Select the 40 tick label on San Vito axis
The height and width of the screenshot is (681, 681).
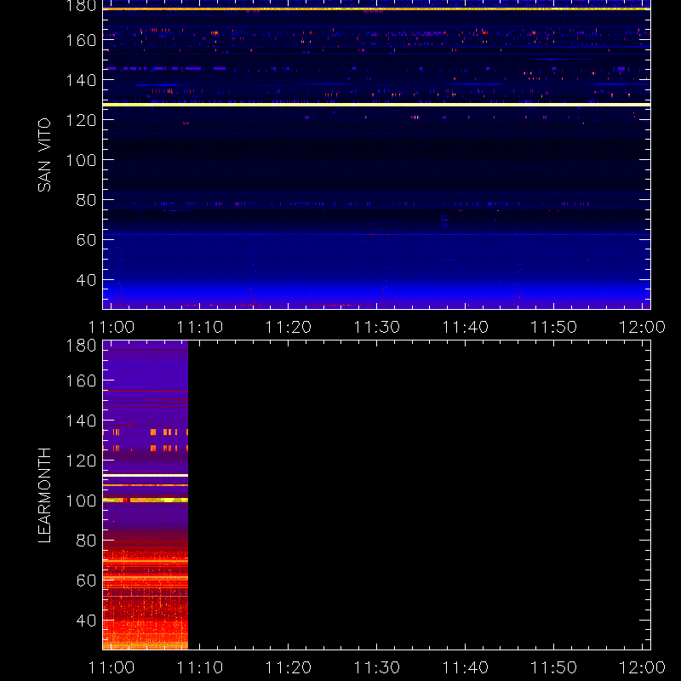click(x=86, y=280)
